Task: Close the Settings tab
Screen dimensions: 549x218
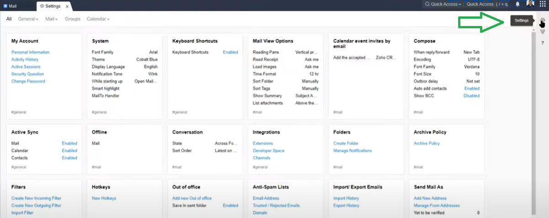Action: (x=67, y=6)
